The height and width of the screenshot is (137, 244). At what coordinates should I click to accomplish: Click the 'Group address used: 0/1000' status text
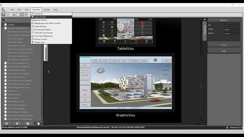click(14, 127)
